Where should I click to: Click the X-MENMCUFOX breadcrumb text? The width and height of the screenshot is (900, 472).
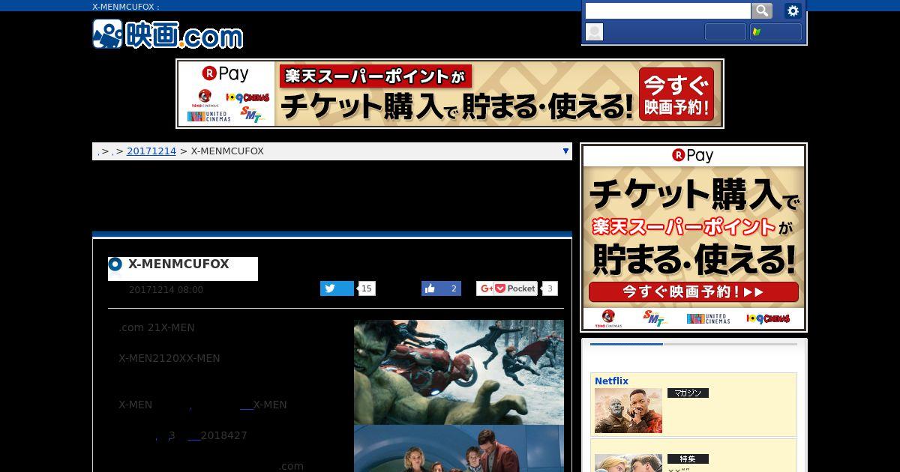pyautogui.click(x=227, y=151)
